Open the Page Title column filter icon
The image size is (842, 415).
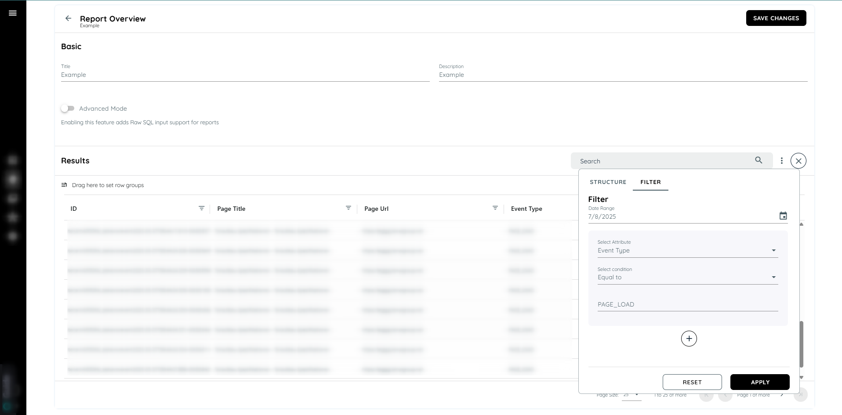(x=348, y=208)
